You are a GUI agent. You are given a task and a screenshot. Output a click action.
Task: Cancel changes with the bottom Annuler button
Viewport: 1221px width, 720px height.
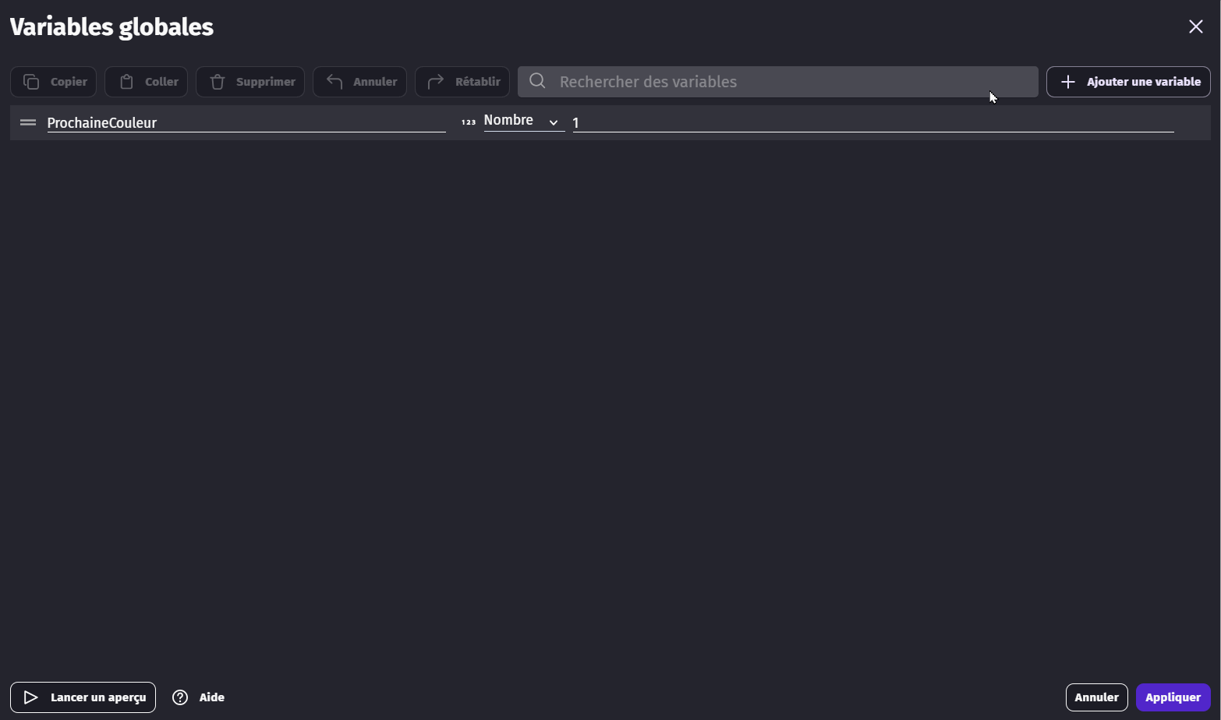(x=1096, y=697)
